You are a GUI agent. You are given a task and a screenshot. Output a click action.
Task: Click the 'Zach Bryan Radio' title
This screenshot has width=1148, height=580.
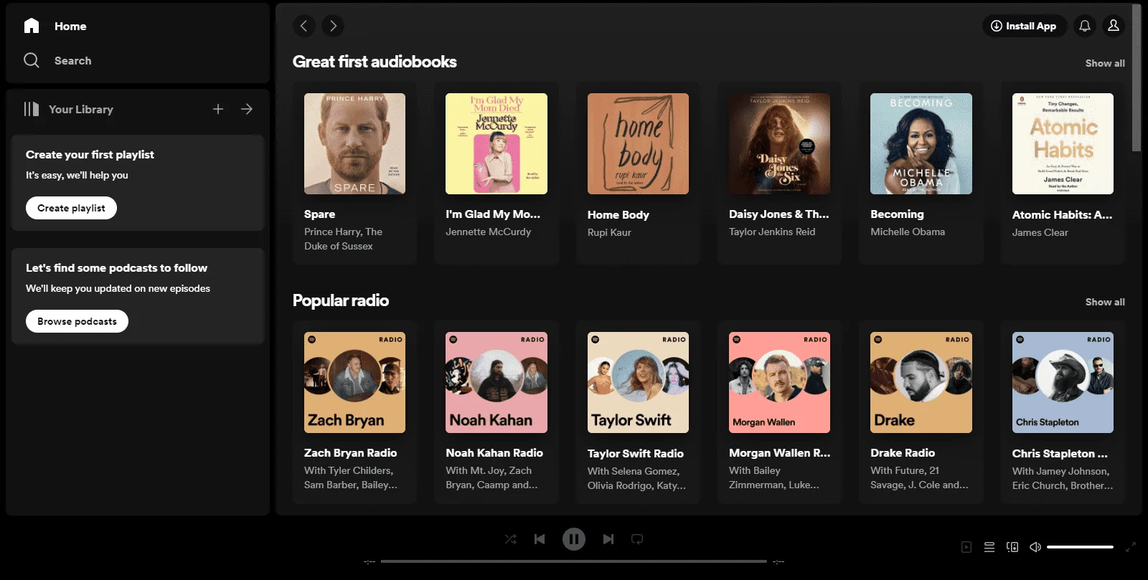350,452
